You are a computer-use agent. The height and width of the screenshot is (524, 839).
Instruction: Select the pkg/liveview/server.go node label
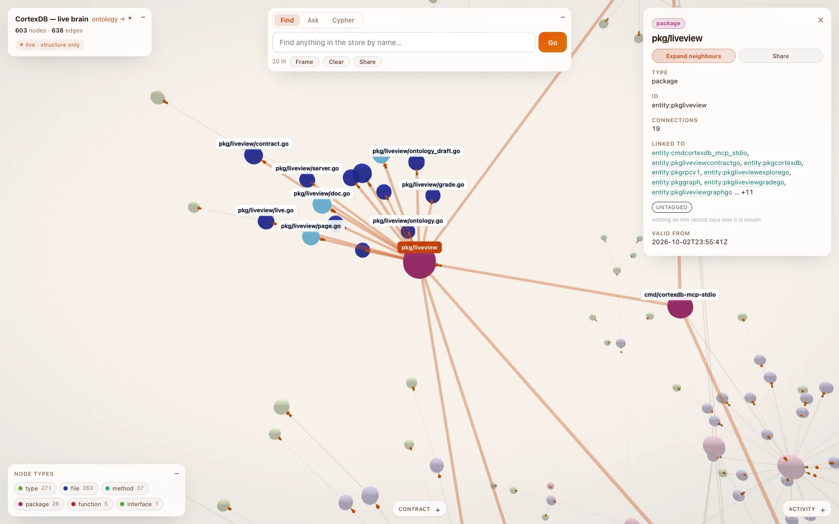[x=307, y=168]
